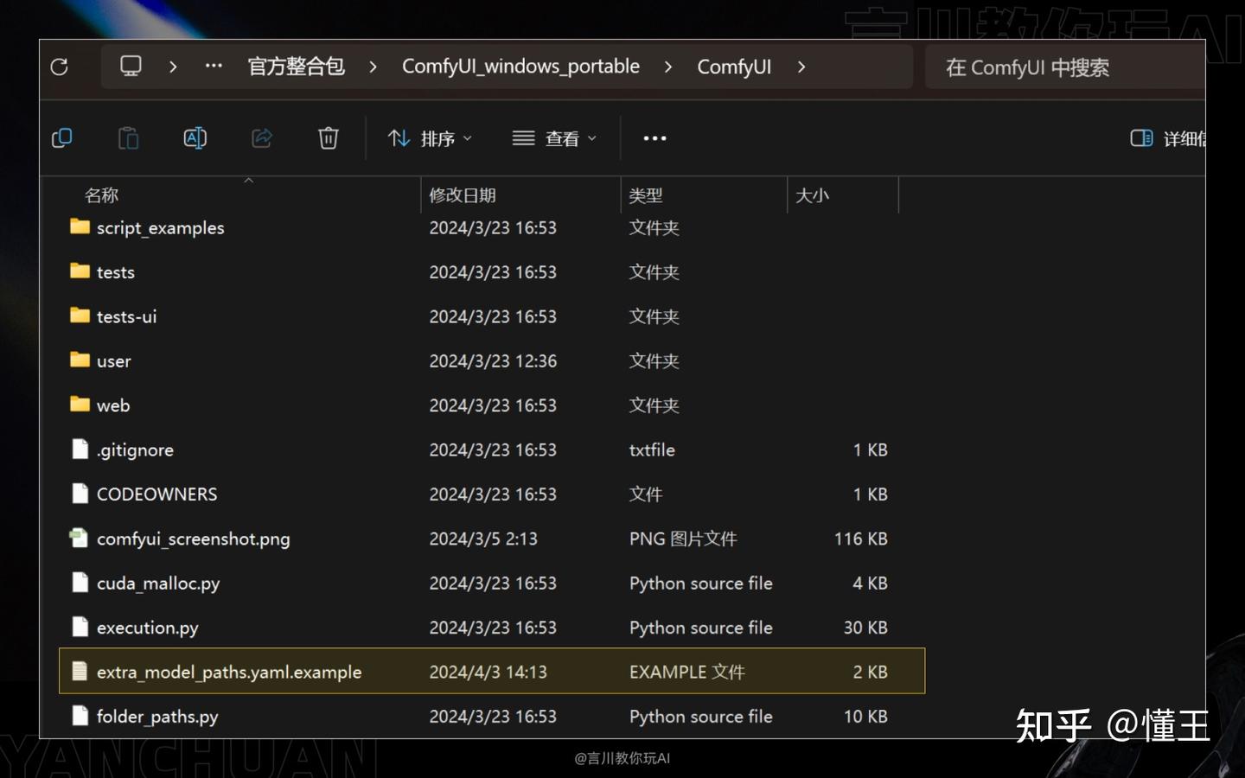This screenshot has width=1245, height=778.
Task: Open the hidden breadcrumb ellipsis
Action: [214, 66]
